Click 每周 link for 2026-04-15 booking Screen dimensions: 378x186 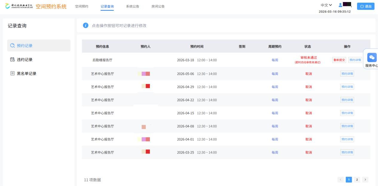[275, 113]
